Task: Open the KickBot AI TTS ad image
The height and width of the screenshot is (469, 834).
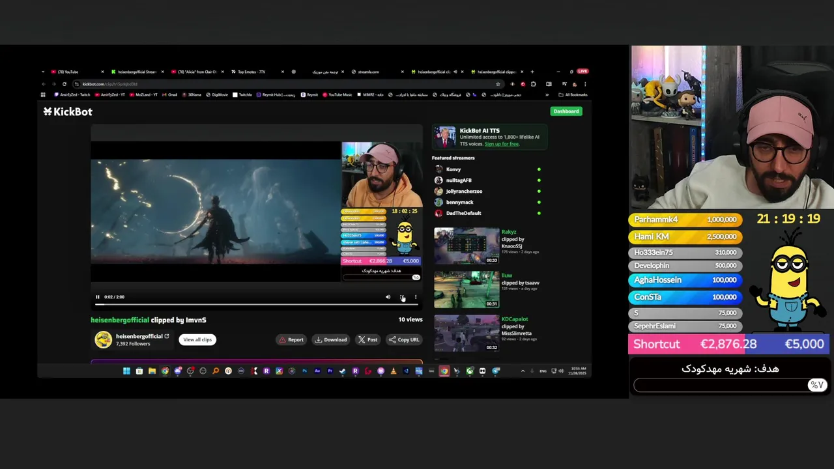Action: [x=446, y=137]
